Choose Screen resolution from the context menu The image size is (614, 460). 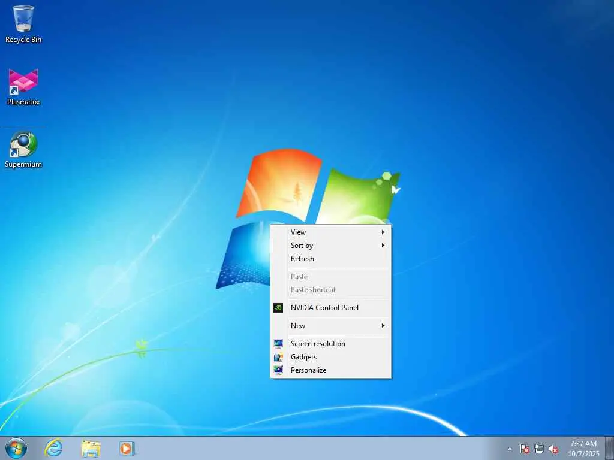330,343
